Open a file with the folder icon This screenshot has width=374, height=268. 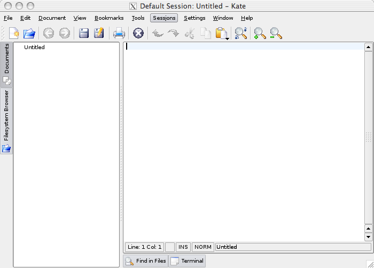pyautogui.click(x=29, y=33)
